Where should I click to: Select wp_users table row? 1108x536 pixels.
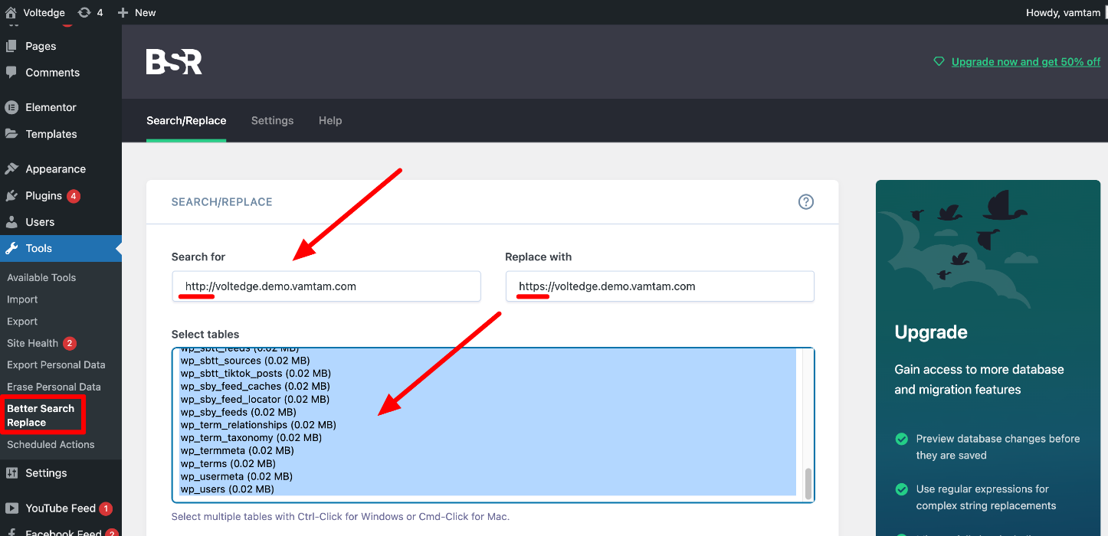click(487, 489)
